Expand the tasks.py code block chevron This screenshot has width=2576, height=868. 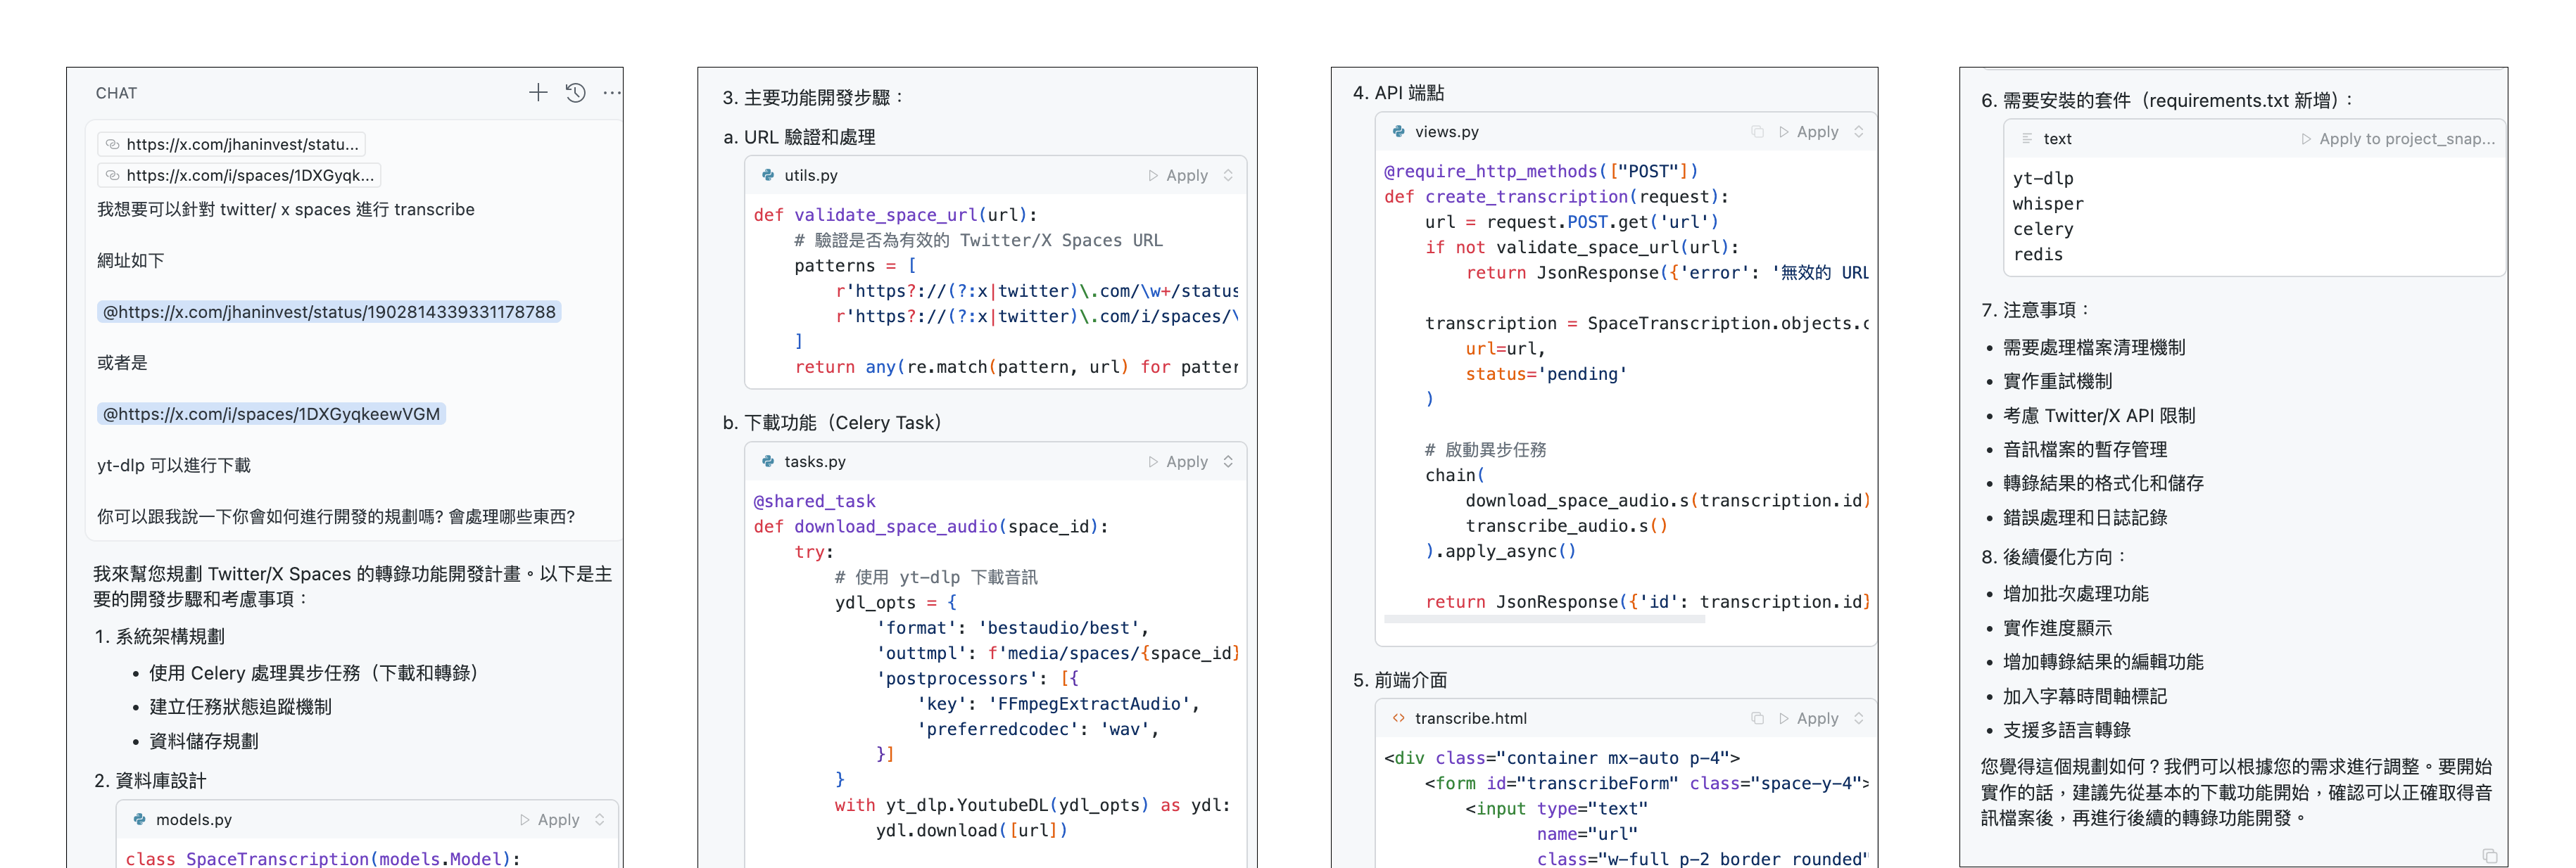(x=1228, y=461)
